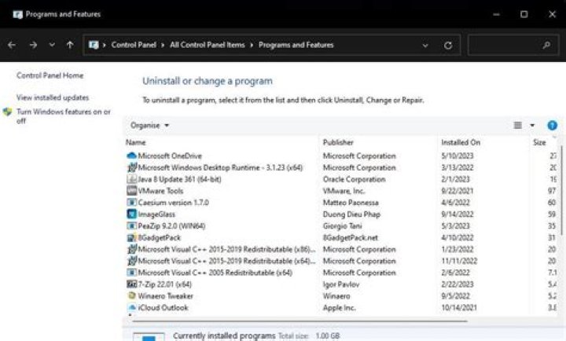Screen dimensions: 566x341
Task: Select the Microsoft OneDrive entry name
Action: tap(170, 156)
